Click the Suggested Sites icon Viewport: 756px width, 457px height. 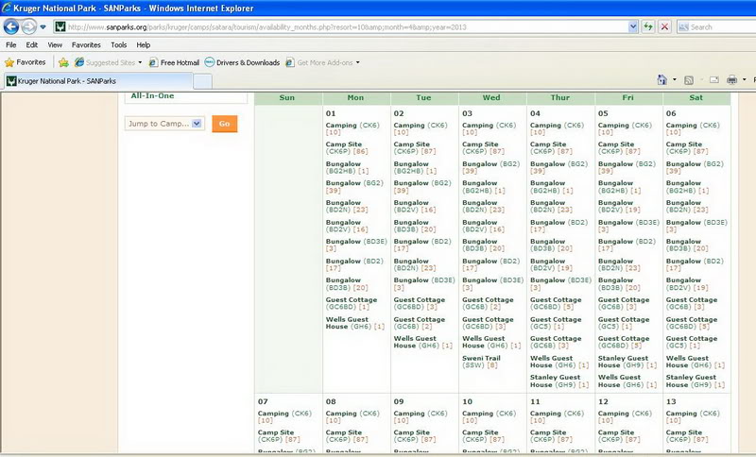79,62
